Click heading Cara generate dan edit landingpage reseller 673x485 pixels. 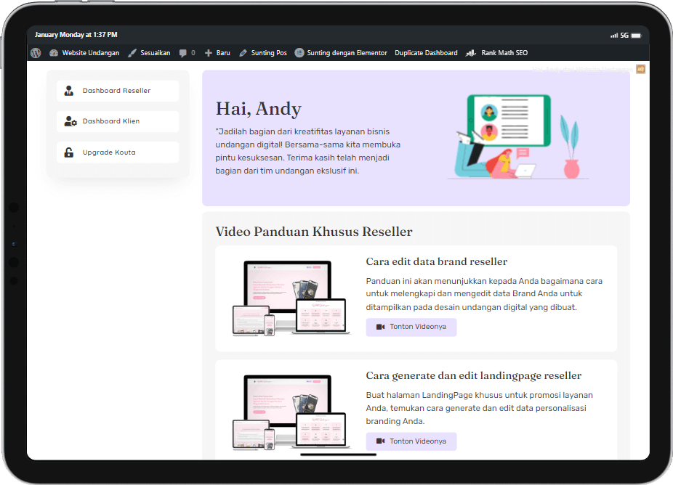pos(473,375)
